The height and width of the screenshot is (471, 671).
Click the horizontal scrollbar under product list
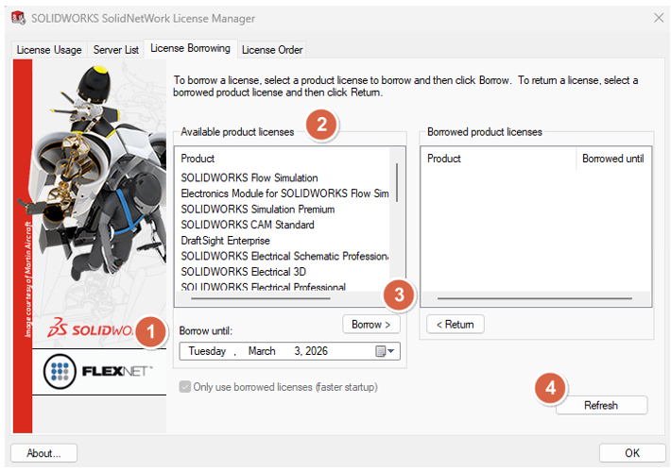pyautogui.click(x=265, y=298)
